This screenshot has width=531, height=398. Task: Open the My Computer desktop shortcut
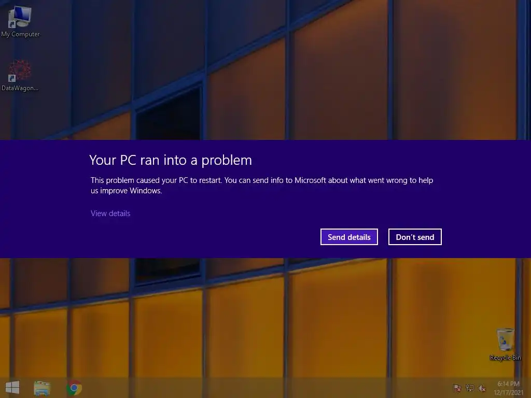[x=20, y=22]
